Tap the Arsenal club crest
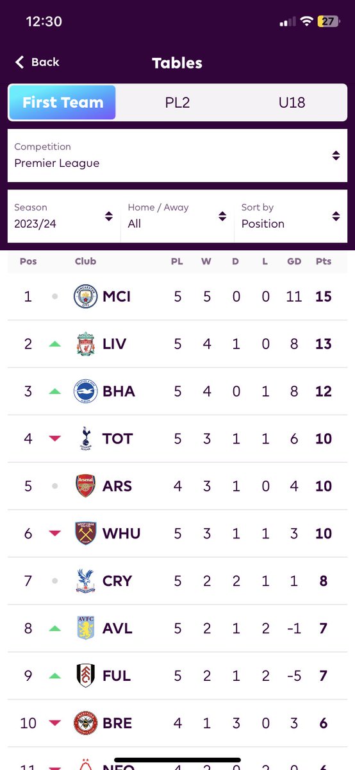This screenshot has width=355, height=770. (85, 486)
